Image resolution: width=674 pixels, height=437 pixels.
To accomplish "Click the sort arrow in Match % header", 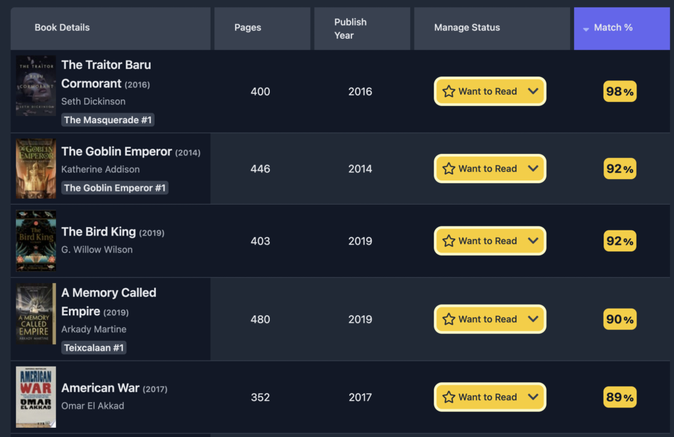I will coord(585,29).
